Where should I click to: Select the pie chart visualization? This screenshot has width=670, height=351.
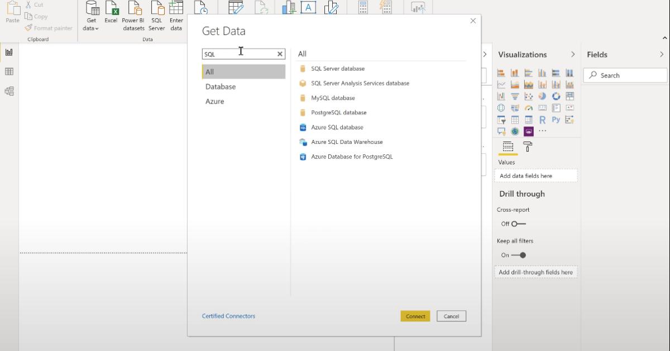click(542, 96)
